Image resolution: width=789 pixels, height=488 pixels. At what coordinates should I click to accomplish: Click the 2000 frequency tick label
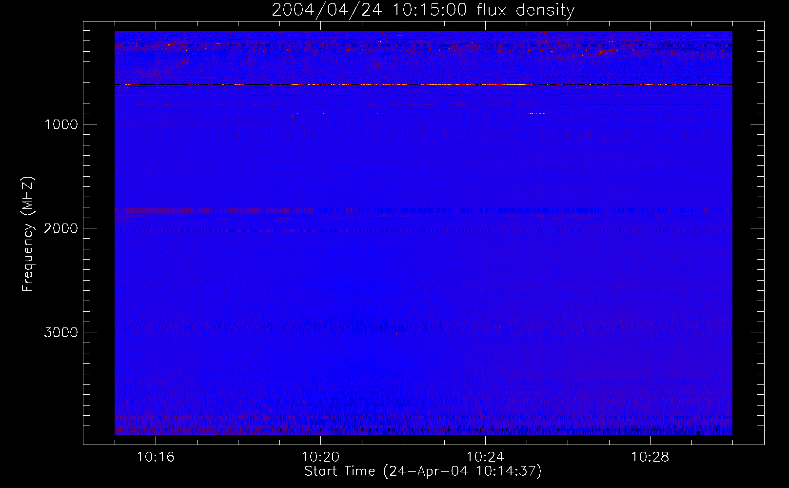61,228
